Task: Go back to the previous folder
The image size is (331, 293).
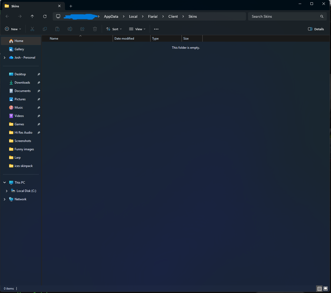Action: pos(7,16)
